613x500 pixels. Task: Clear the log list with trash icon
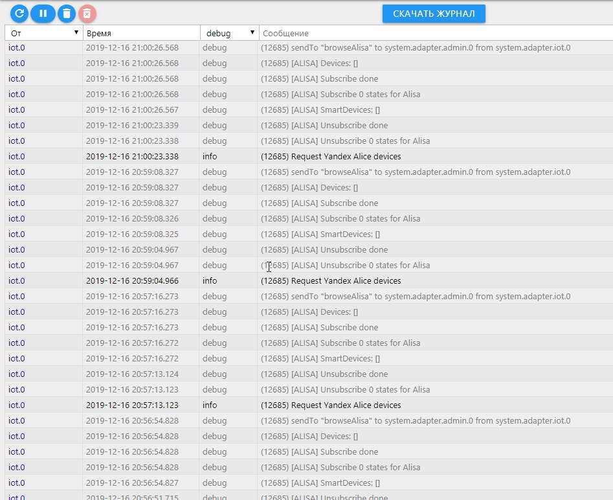[67, 14]
